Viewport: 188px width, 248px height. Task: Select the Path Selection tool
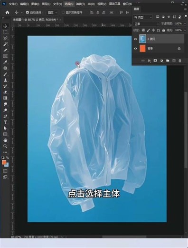tap(5, 128)
